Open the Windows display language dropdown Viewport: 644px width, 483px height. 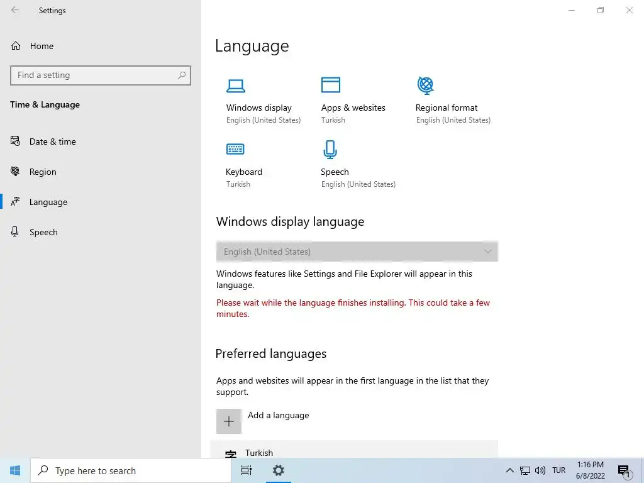(x=357, y=252)
